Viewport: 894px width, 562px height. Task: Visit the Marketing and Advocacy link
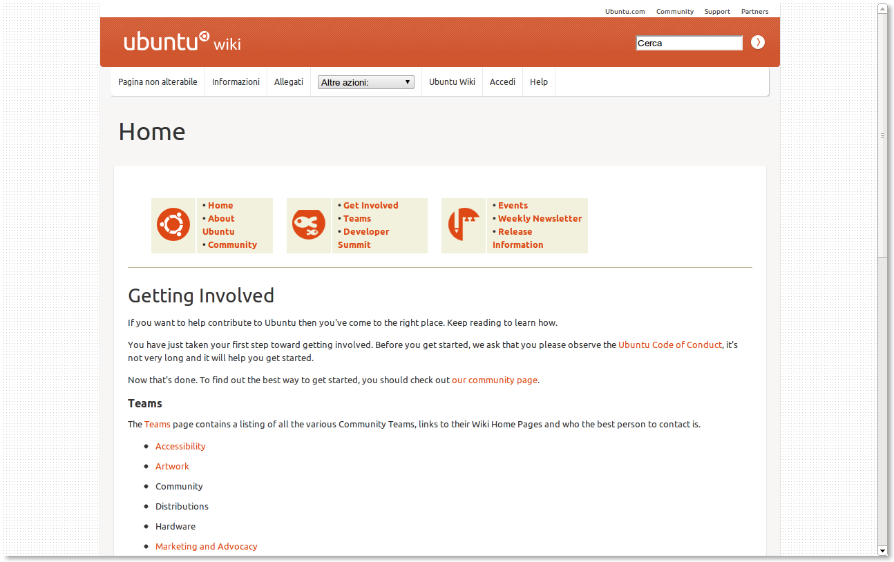coord(206,546)
